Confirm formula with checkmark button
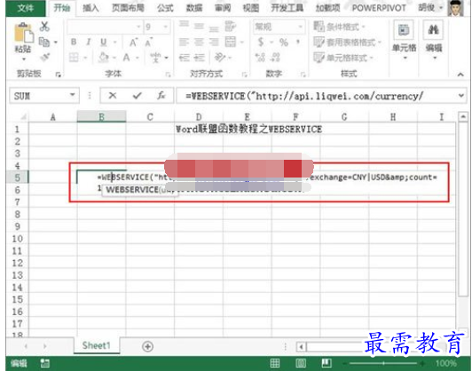Screen dimensions: 472x371 (x=138, y=96)
